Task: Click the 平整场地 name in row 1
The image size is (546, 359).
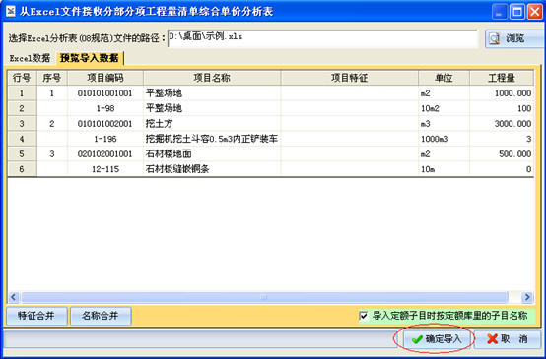Action: coord(212,93)
